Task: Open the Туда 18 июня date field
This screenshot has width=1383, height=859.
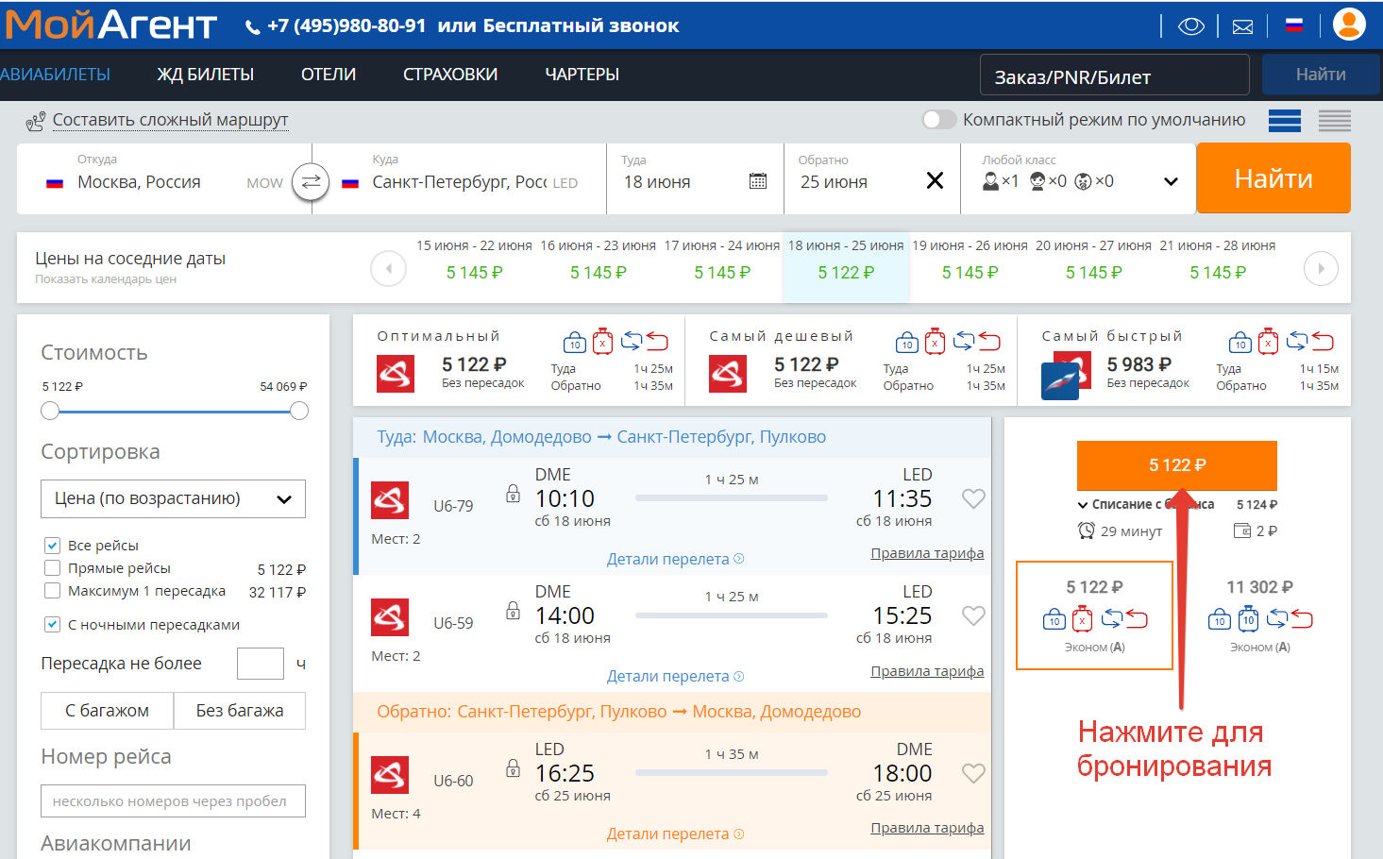Action: (x=695, y=178)
